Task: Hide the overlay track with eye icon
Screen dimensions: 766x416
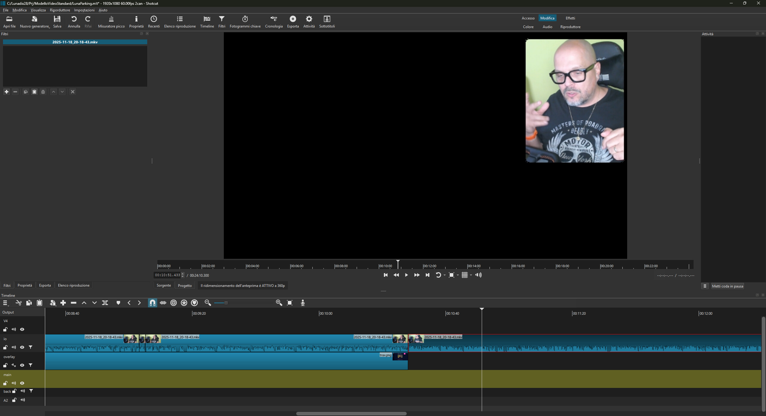Action: click(x=22, y=365)
